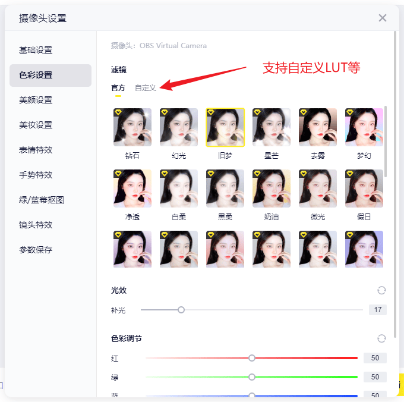Pick the 梦幻 filter
Screen dimensions: 404x402
(364, 127)
